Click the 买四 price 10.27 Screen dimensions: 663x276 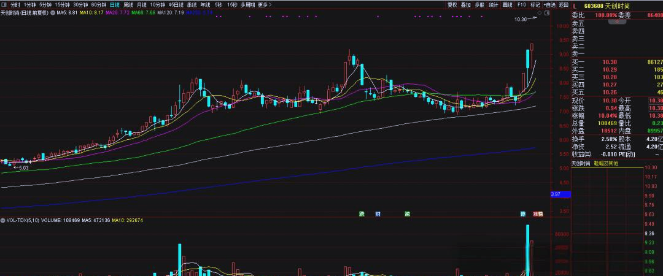click(610, 85)
